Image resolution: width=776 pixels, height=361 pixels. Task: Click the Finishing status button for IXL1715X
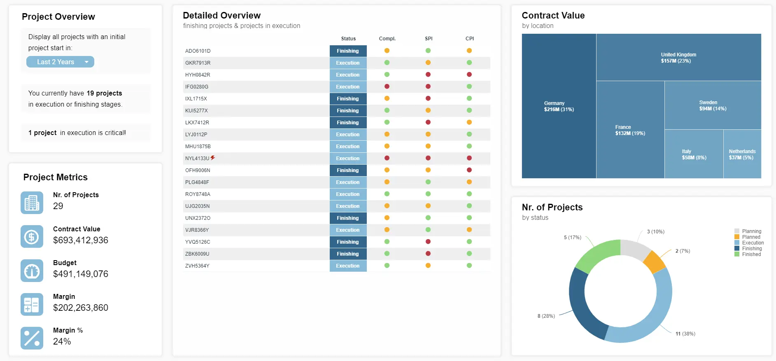coord(348,99)
